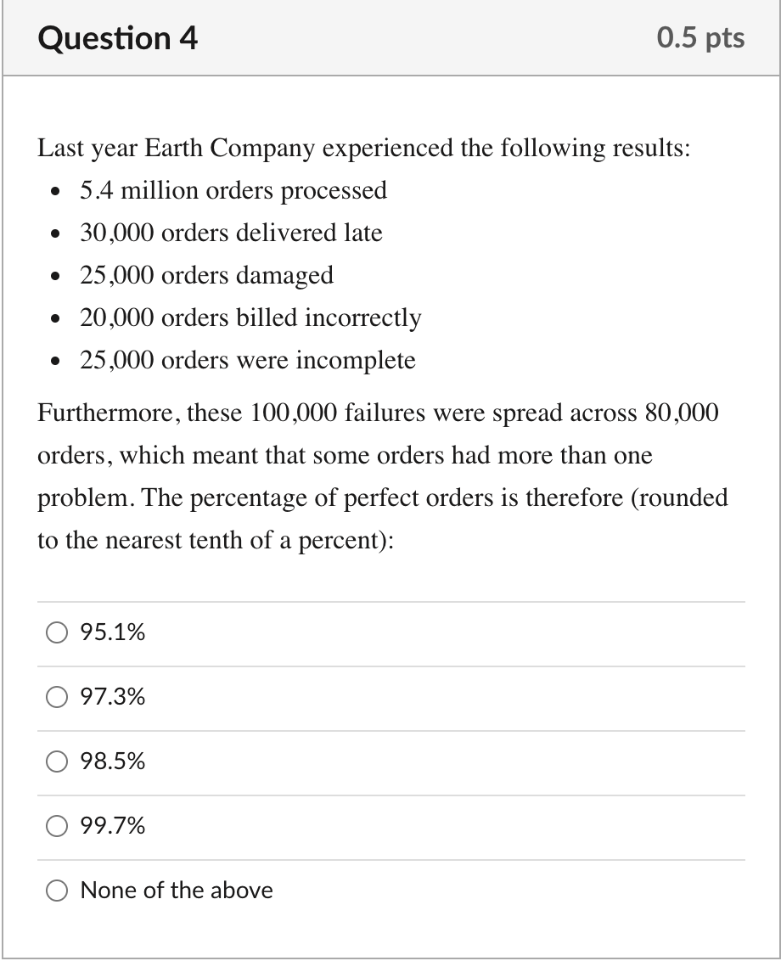Click the 97.3% label next to its button
This screenshot has height=961, width=781.
point(112,697)
